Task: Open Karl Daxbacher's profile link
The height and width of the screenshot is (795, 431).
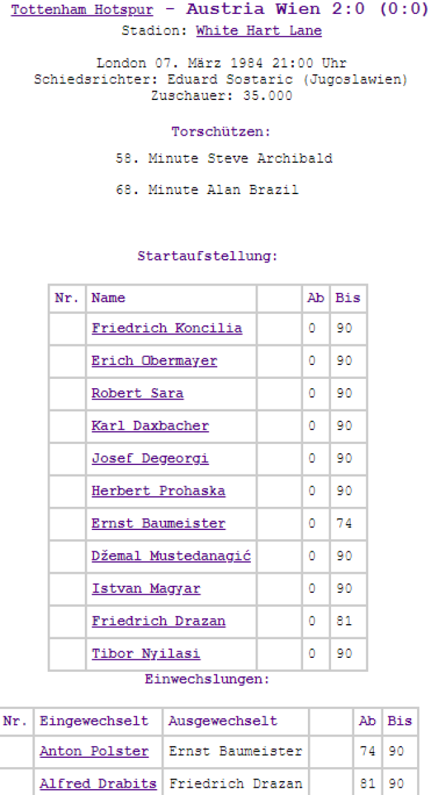Action: pyautogui.click(x=150, y=426)
